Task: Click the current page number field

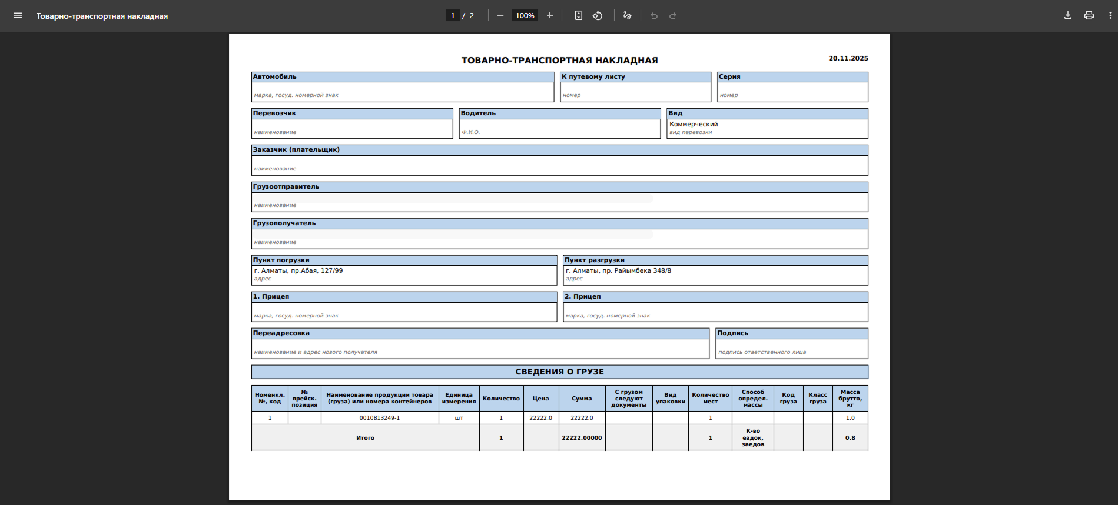Action: point(453,16)
